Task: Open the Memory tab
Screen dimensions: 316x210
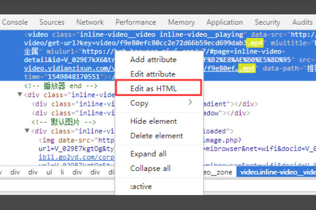Action: point(182,22)
